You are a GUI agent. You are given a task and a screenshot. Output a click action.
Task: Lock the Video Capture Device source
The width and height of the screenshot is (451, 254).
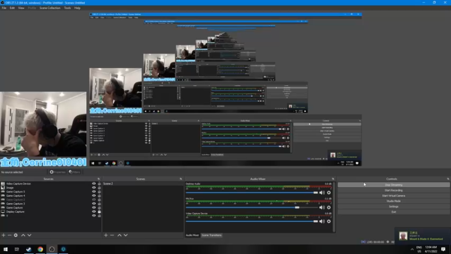(99, 183)
